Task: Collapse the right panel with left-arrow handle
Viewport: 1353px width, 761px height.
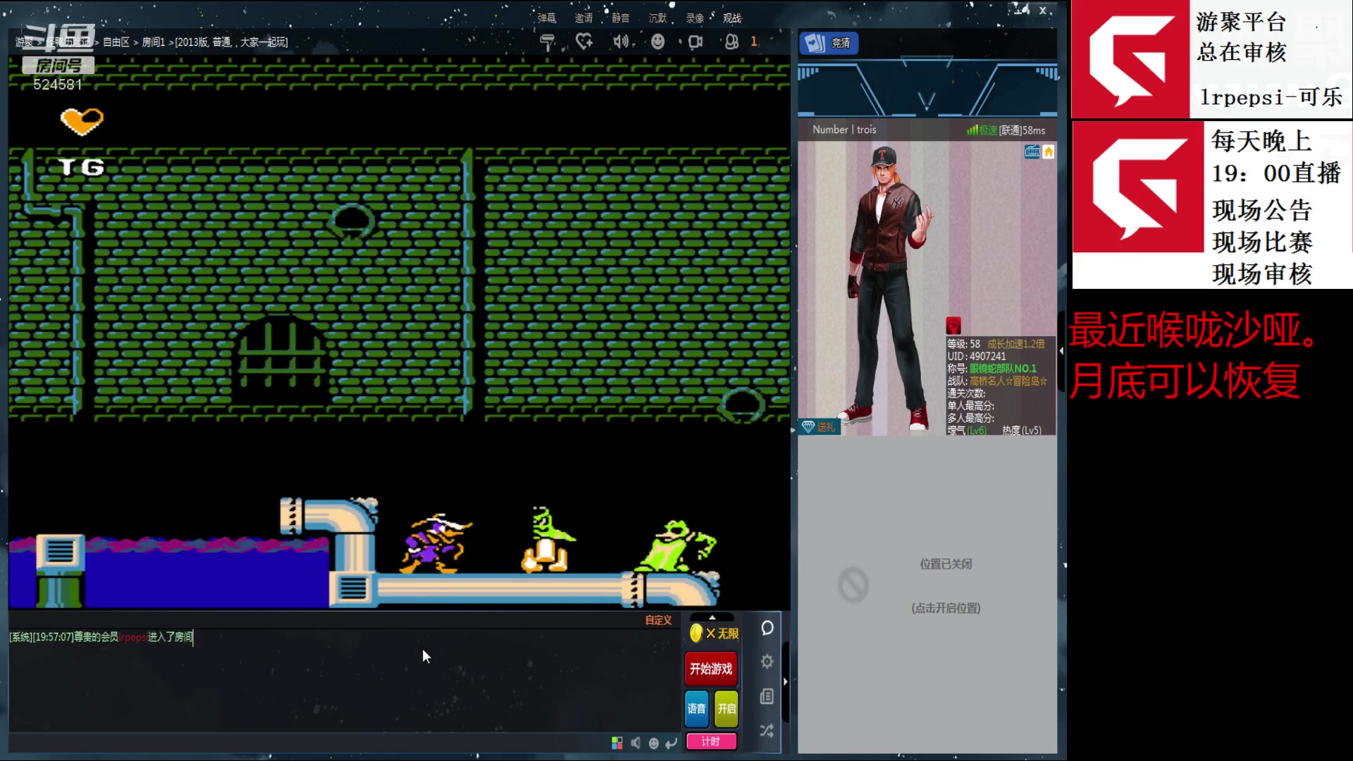Action: coord(1061,350)
